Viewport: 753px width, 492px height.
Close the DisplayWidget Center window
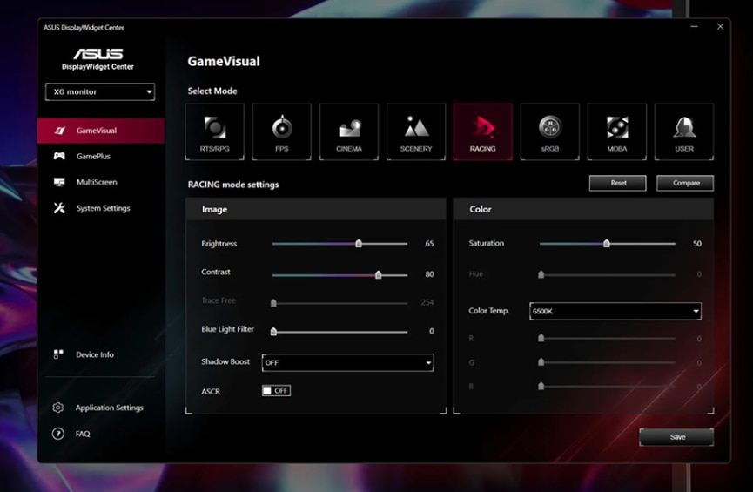(720, 26)
